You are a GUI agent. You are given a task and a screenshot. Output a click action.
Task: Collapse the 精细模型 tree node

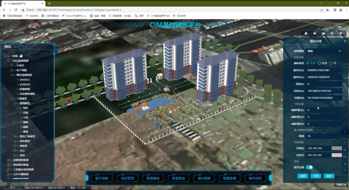point(15,103)
